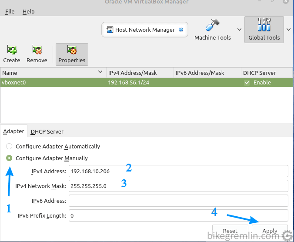Screen dimensions: 294x242
Task: Select Configure Adapter Automatically
Action: coord(9,146)
